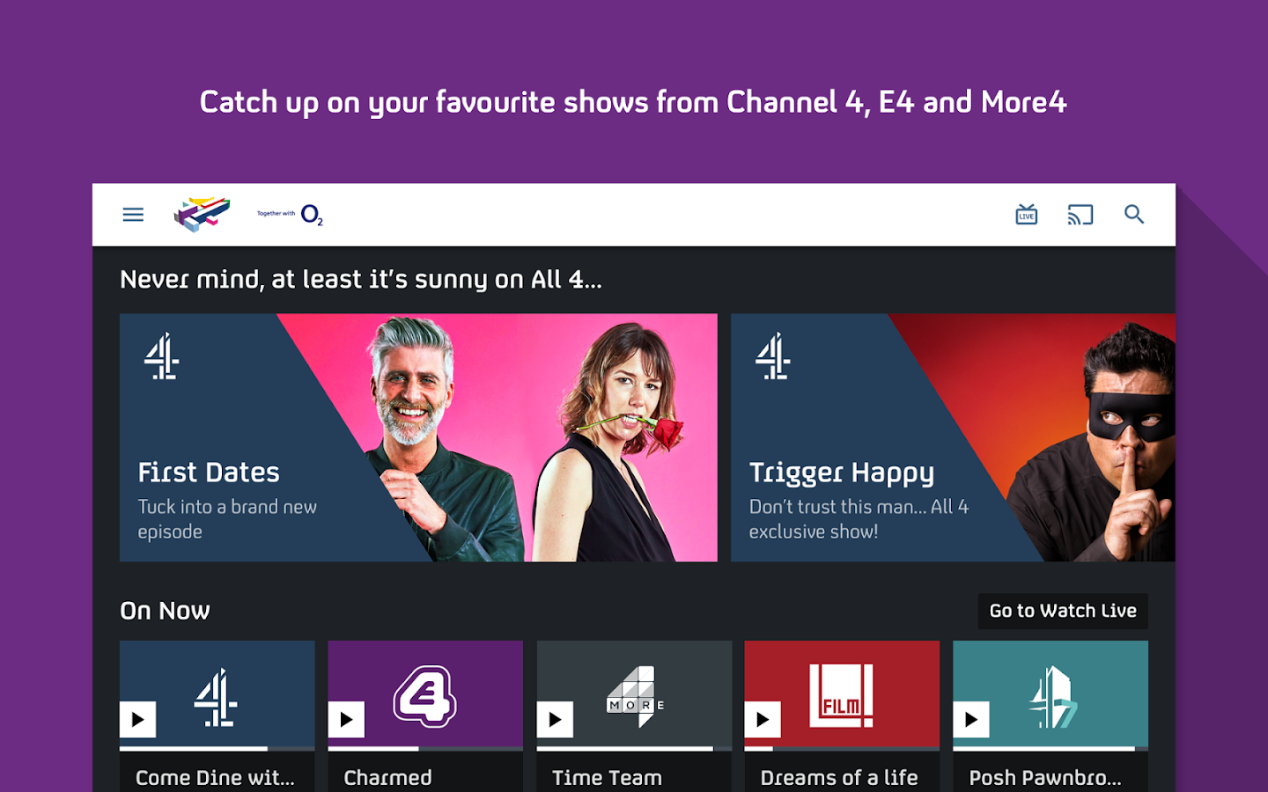The width and height of the screenshot is (1268, 792).
Task: Click 'Don't trust this man' description
Action: 859,519
